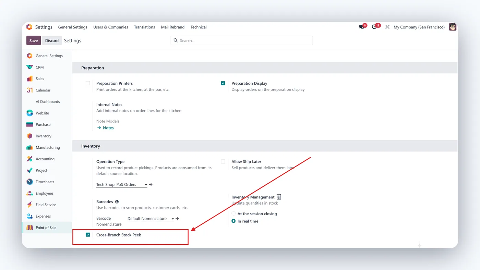Image resolution: width=480 pixels, height=270 pixels.
Task: Click the Expenses sidebar icon
Action: [30, 216]
